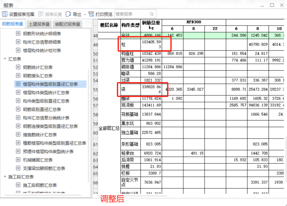
Task: Click the 钢筋总重 kg column header
Action: [x=151, y=25]
